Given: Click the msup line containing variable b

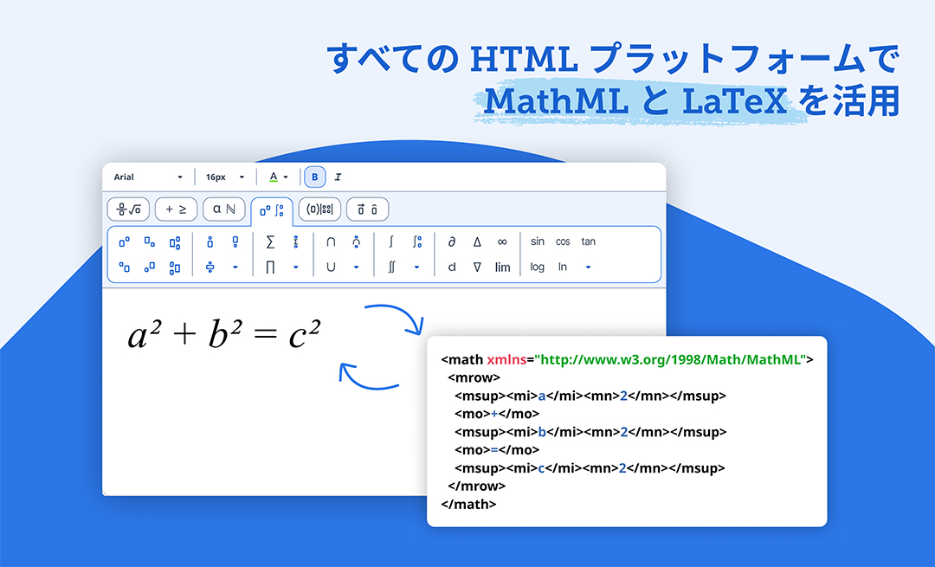Looking at the screenshot, I should pos(590,432).
